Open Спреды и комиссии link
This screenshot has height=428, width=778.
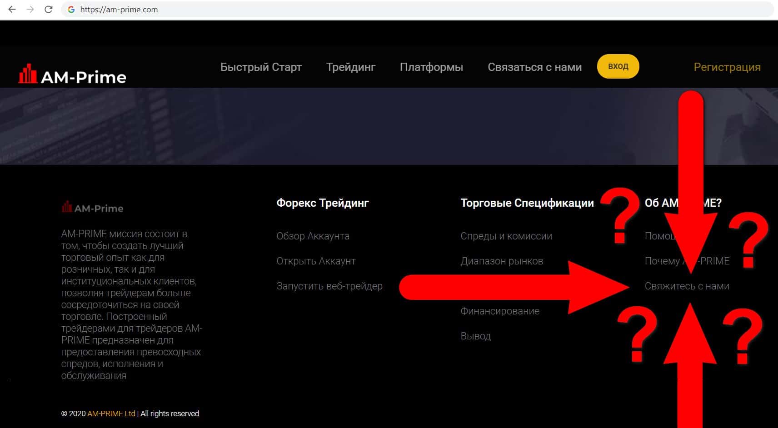tap(506, 236)
